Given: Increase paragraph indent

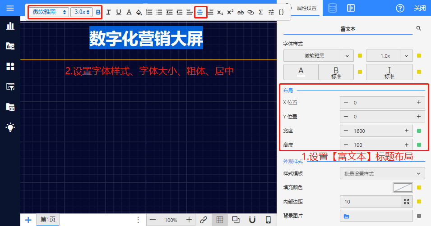Looking at the screenshot, I should (180, 12).
